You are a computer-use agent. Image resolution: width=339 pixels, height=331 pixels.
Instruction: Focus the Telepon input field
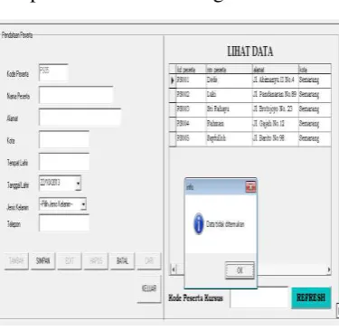tap(64, 222)
